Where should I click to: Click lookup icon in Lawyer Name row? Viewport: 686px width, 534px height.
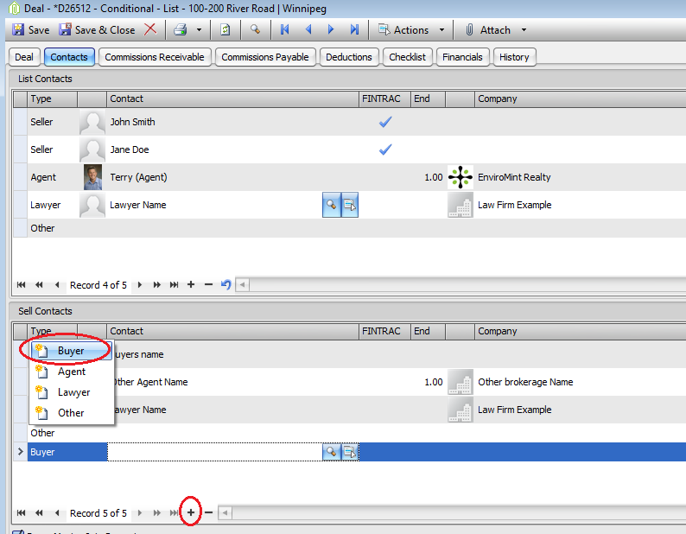click(x=331, y=205)
